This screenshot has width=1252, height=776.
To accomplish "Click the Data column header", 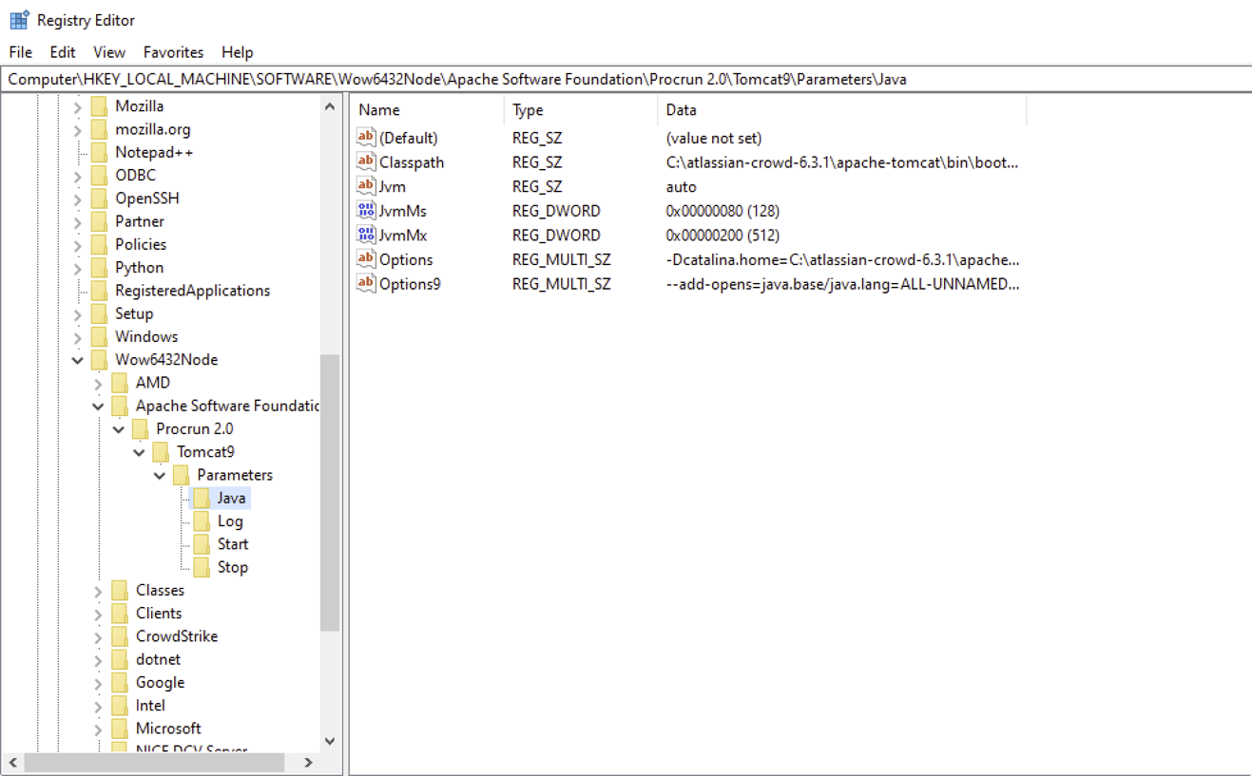I will [839, 110].
